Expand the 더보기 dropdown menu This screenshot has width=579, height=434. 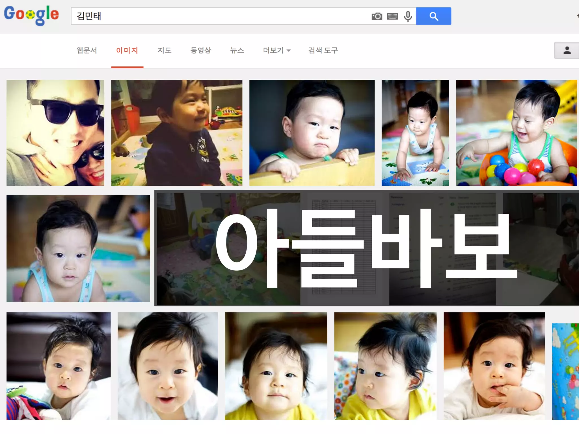pos(277,50)
